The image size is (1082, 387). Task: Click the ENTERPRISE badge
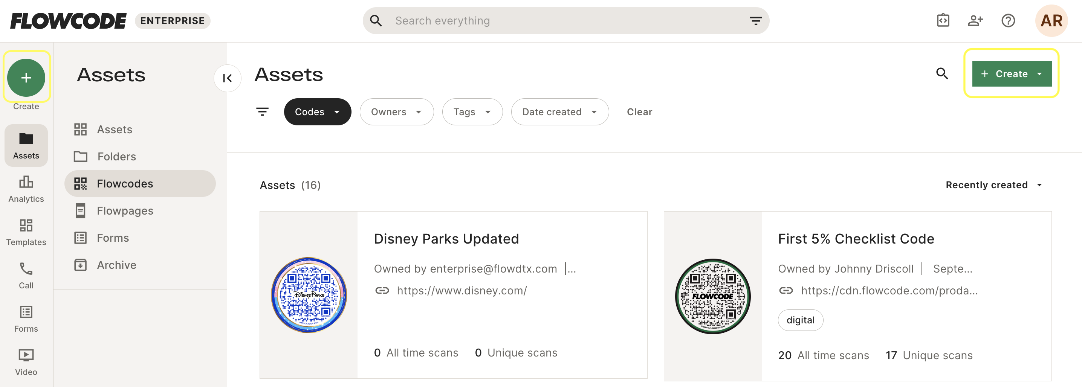click(172, 21)
